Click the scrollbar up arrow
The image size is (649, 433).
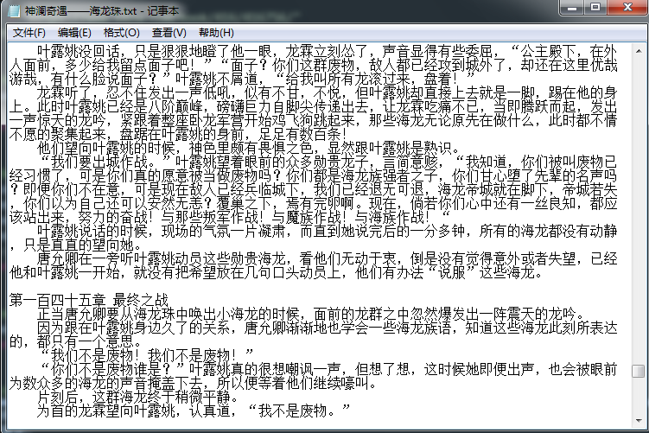[x=639, y=50]
